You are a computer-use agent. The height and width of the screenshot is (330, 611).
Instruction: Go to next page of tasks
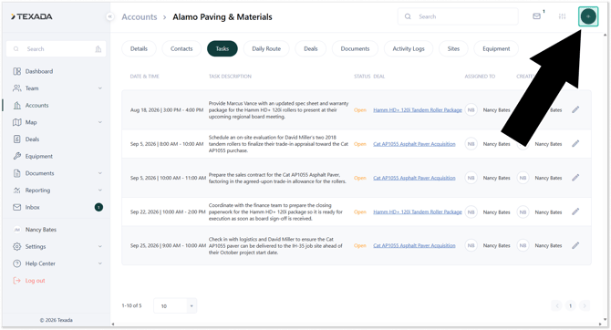pos(585,306)
